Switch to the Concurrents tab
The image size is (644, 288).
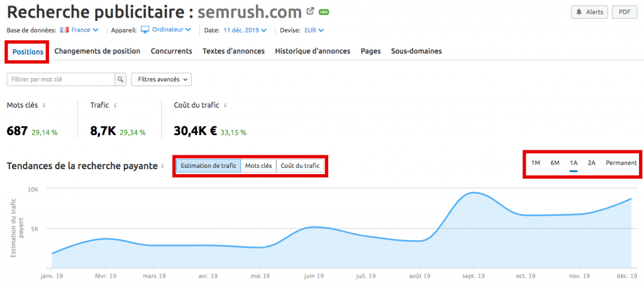171,52
